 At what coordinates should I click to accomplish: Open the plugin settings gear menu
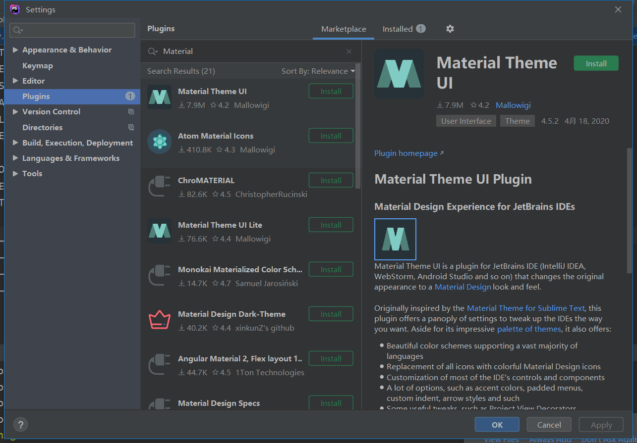(x=450, y=29)
